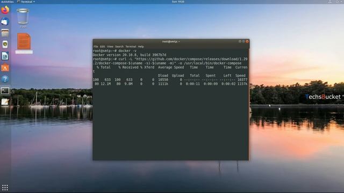The image size is (344, 193).
Task: Click the '10550' download speed value
Action: (x=163, y=80)
